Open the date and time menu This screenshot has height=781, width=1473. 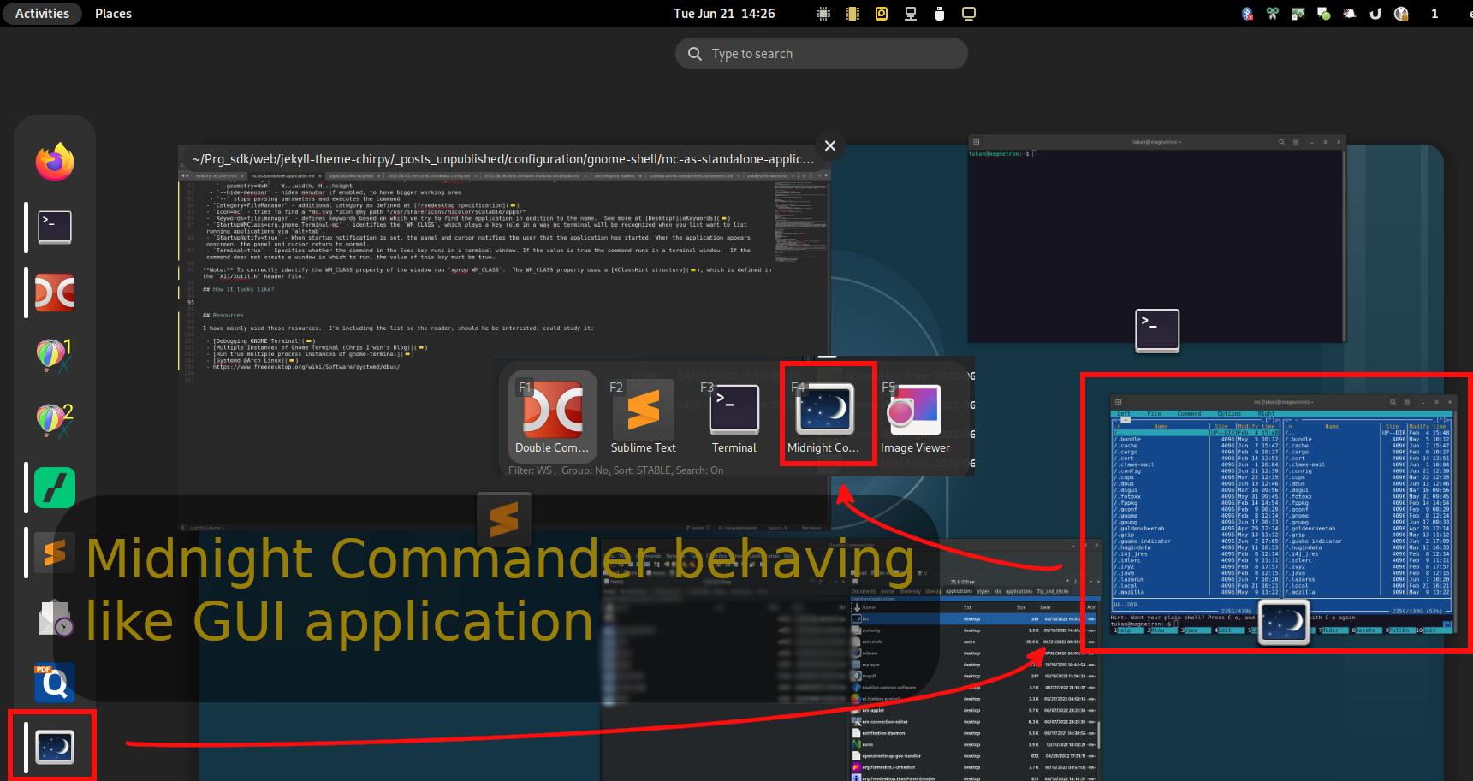[724, 14]
